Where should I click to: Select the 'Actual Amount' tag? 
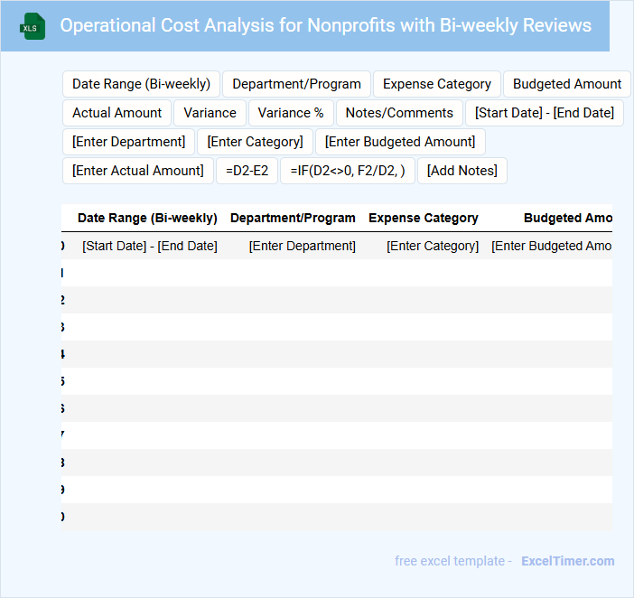tap(117, 113)
